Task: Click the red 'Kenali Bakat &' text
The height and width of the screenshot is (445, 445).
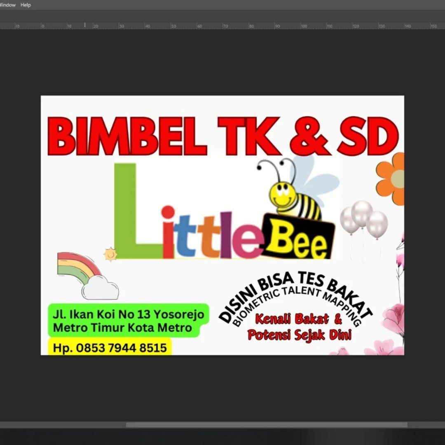Action: pyautogui.click(x=299, y=319)
